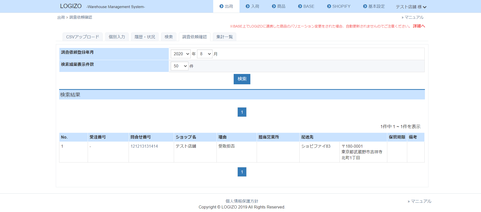The width and height of the screenshot is (481, 212).
Task: Click the 出荷 breadcrumb link
Action: pyautogui.click(x=61, y=17)
